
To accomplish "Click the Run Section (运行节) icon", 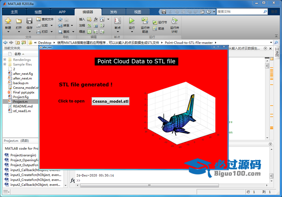I will (x=155, y=22).
